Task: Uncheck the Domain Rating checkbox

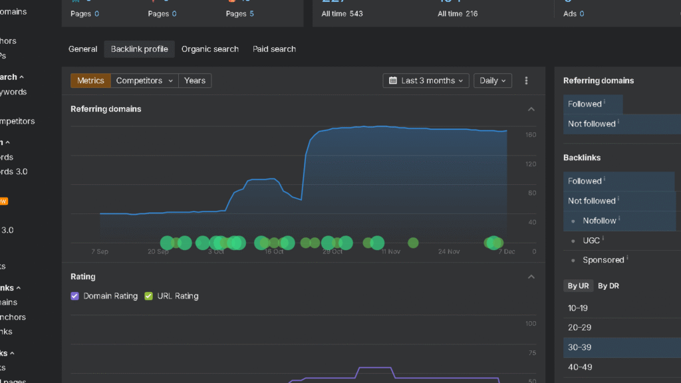Action: pos(75,296)
